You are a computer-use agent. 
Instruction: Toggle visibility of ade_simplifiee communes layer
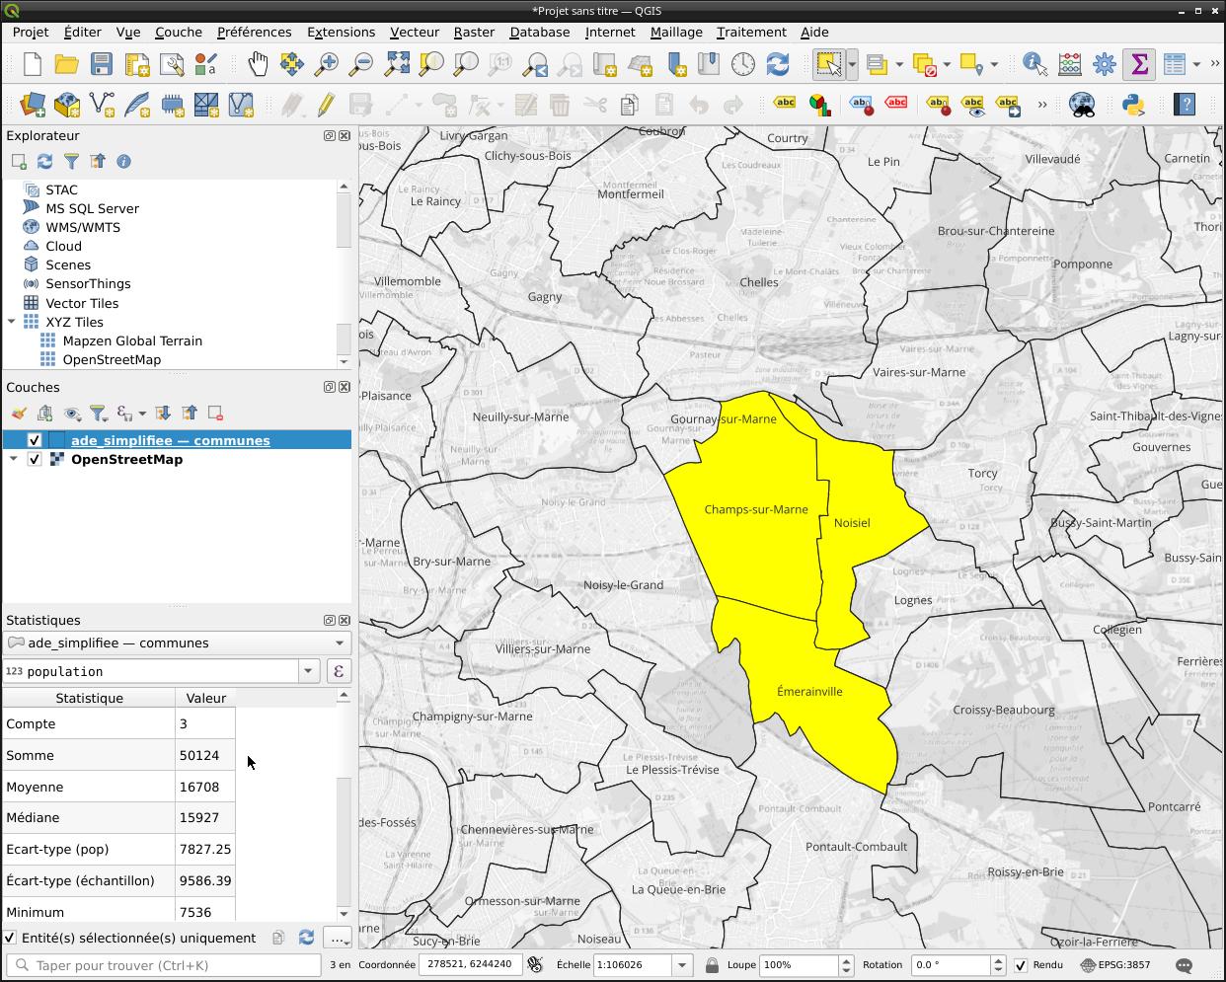click(x=35, y=440)
